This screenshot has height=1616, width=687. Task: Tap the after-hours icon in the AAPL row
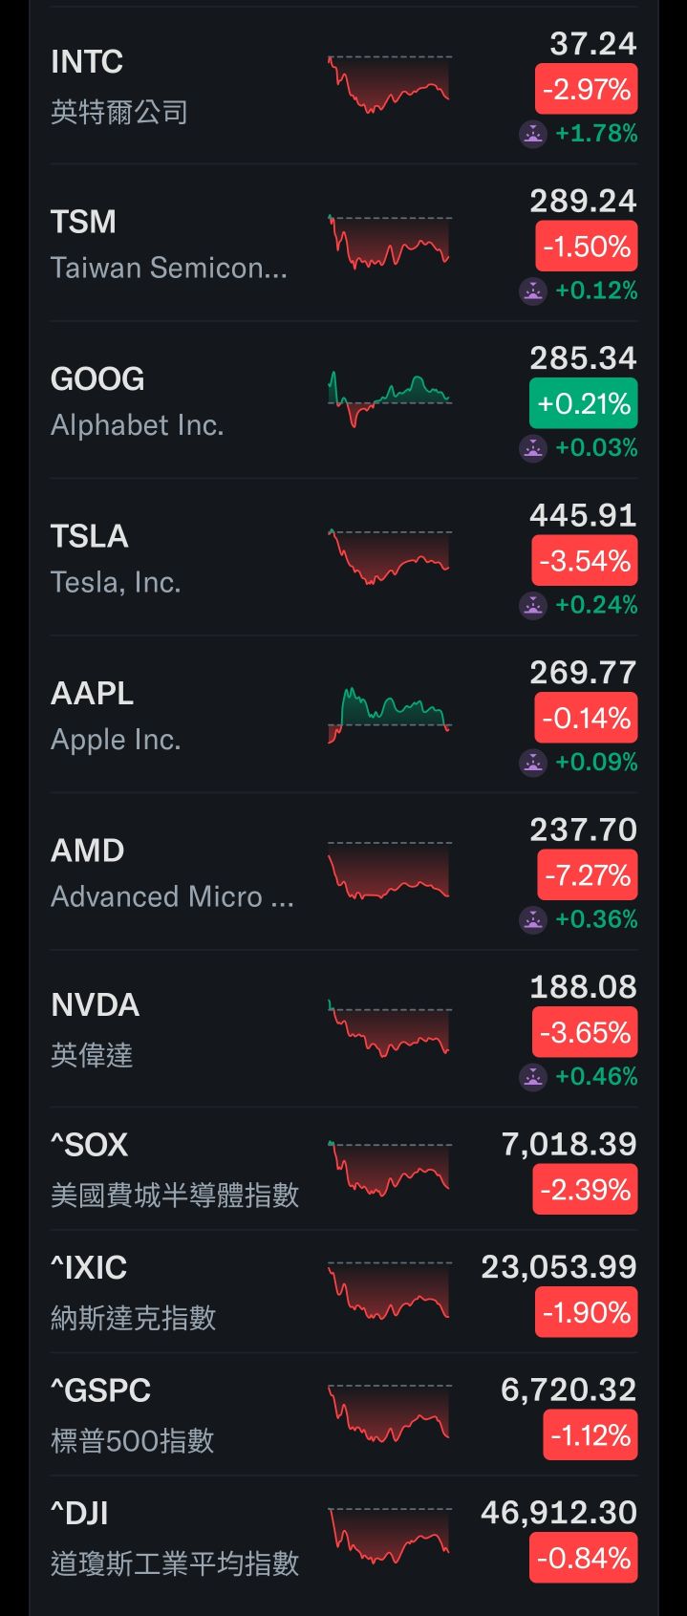pyautogui.click(x=532, y=762)
